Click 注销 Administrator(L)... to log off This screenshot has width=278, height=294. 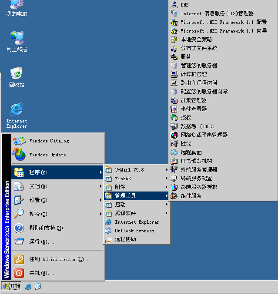tap(60, 259)
